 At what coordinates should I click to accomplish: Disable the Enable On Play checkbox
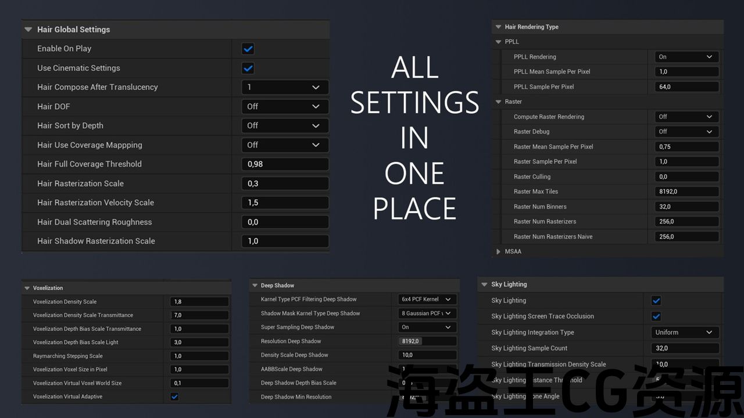tap(248, 49)
